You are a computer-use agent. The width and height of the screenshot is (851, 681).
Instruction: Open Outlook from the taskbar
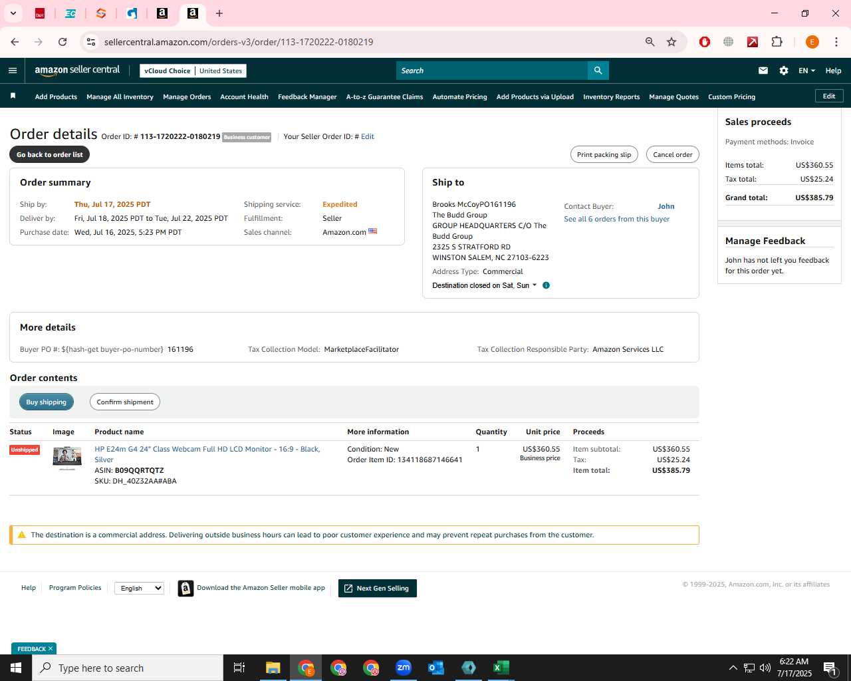point(436,668)
